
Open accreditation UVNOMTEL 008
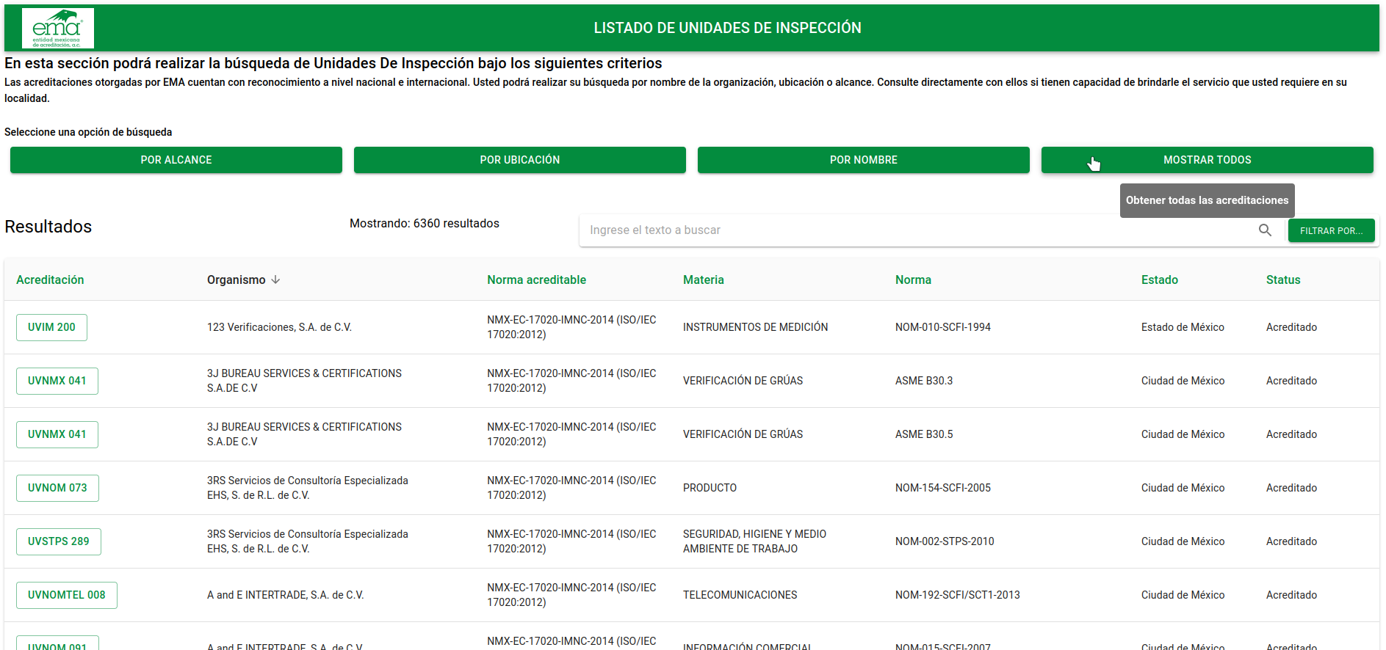[x=67, y=595]
